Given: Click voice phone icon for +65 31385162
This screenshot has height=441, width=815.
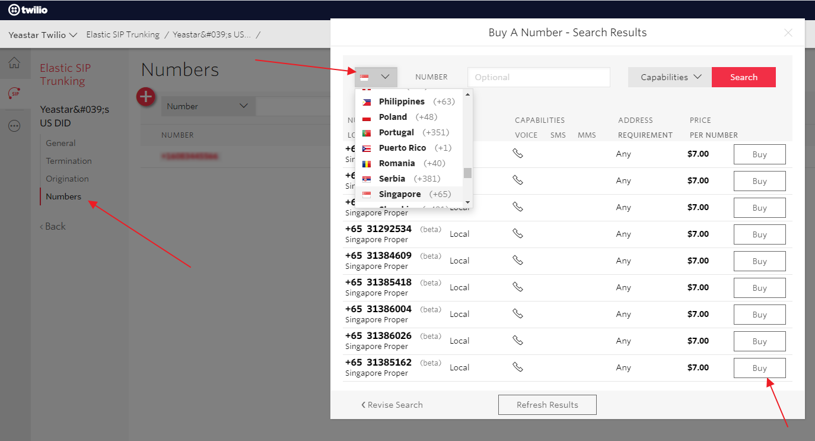Looking at the screenshot, I should pos(518,367).
